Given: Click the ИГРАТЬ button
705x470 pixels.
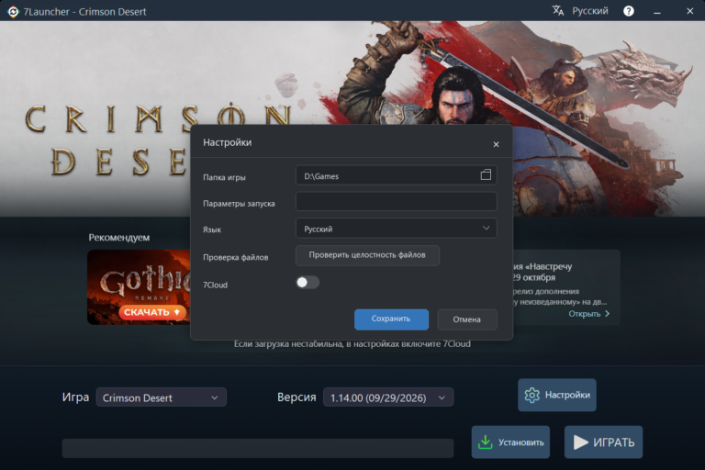Looking at the screenshot, I should 603,442.
